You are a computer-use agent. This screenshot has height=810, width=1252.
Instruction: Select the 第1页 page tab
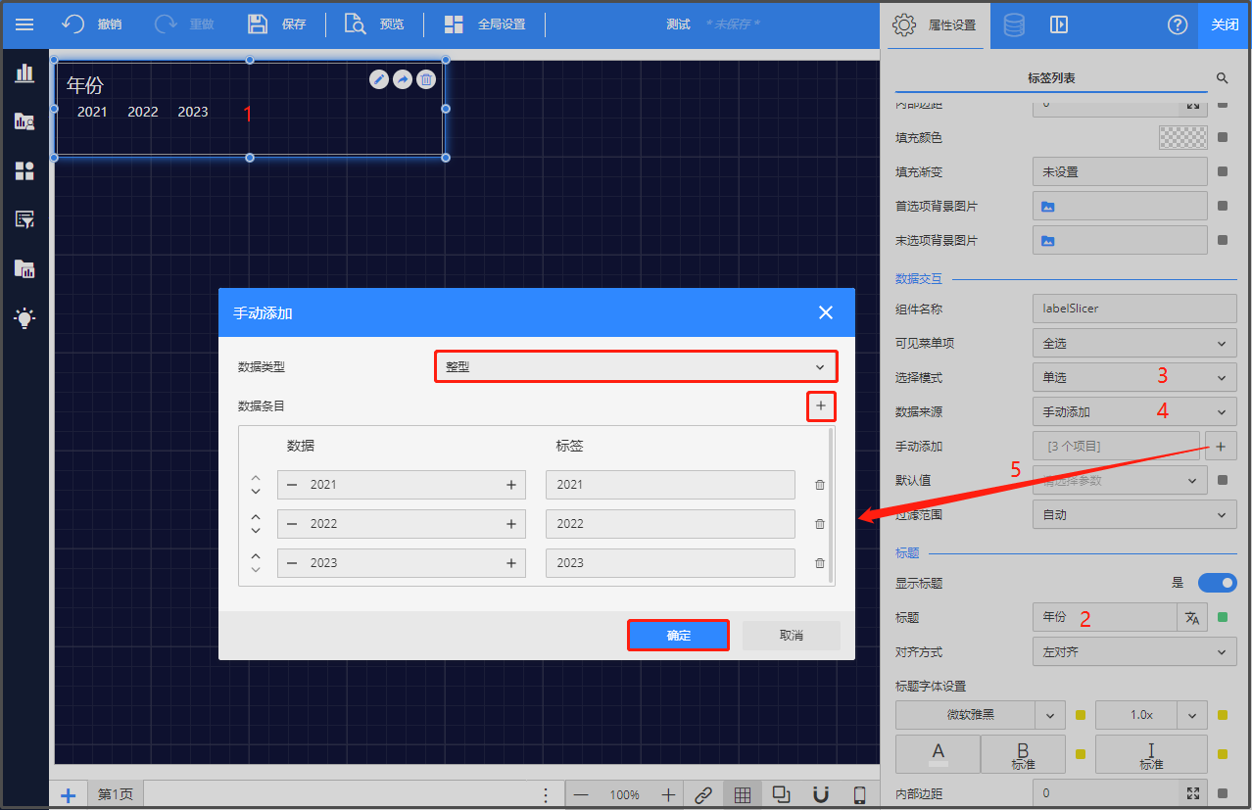(x=115, y=794)
